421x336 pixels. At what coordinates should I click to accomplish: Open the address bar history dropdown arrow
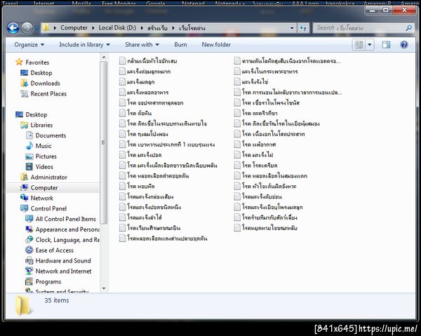[x=292, y=28]
